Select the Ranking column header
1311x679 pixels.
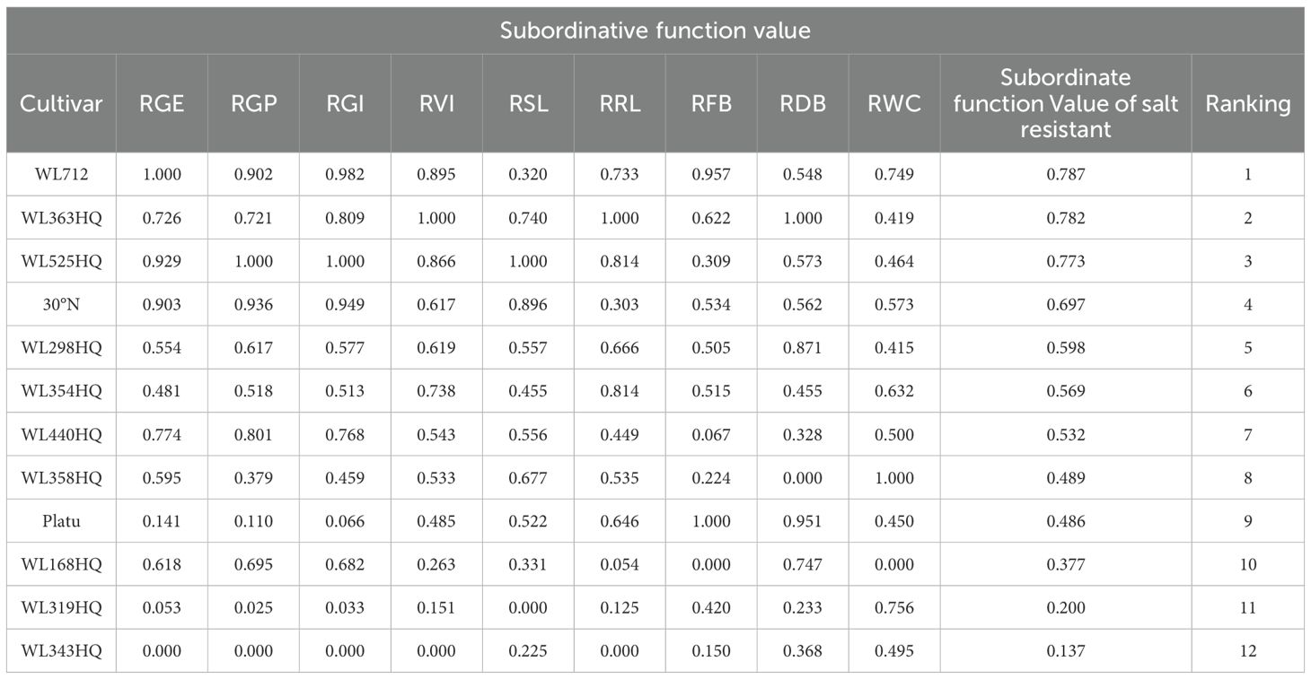click(1247, 103)
